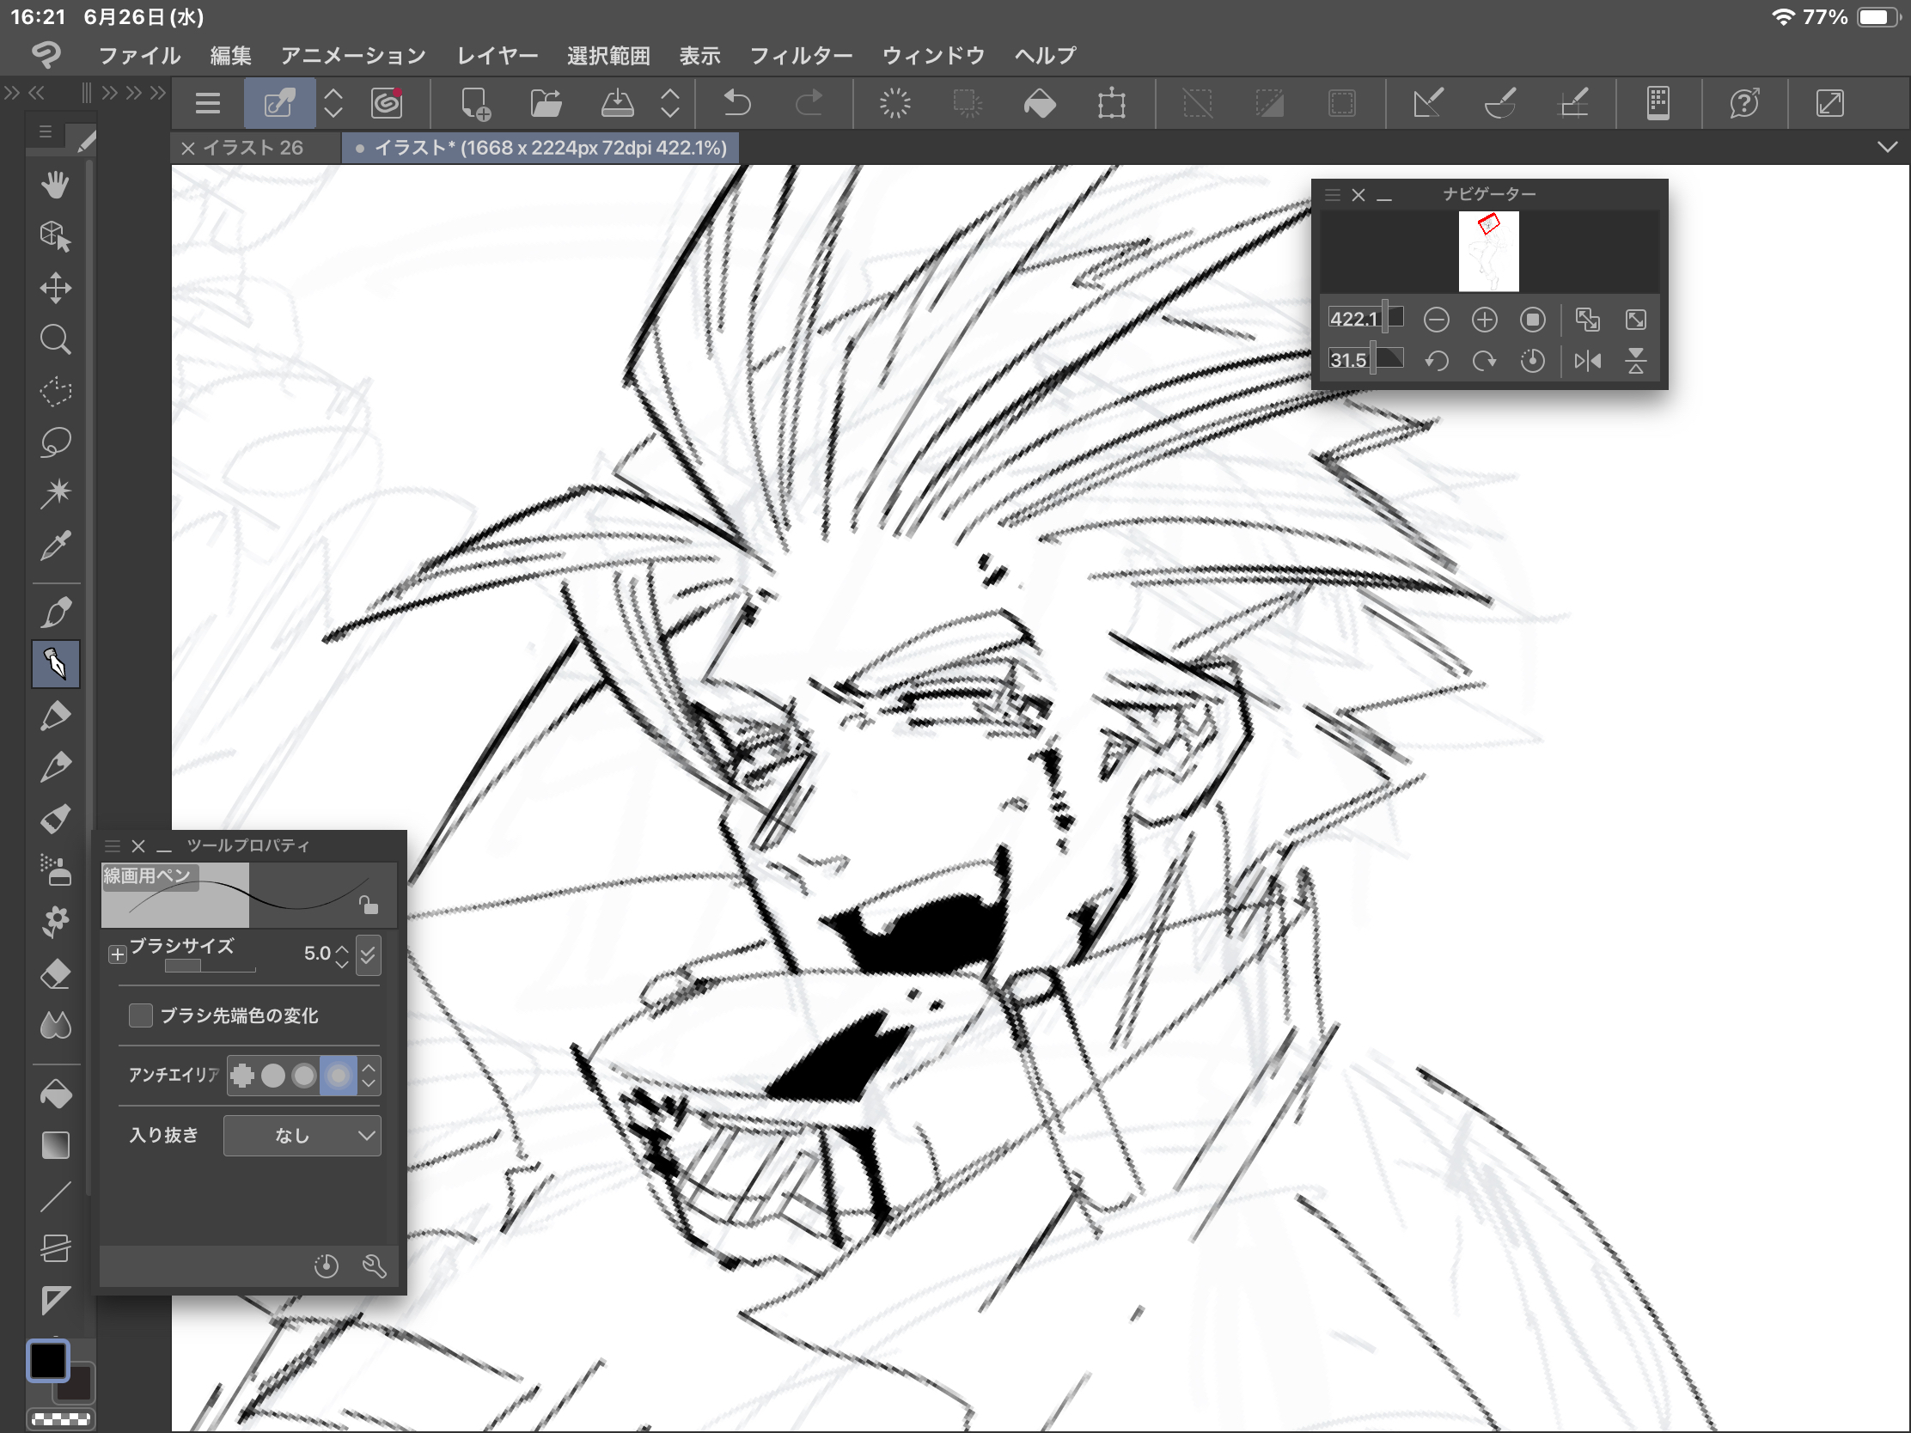Image resolution: width=1911 pixels, height=1433 pixels.
Task: Open the フィルター menu
Action: tap(801, 55)
